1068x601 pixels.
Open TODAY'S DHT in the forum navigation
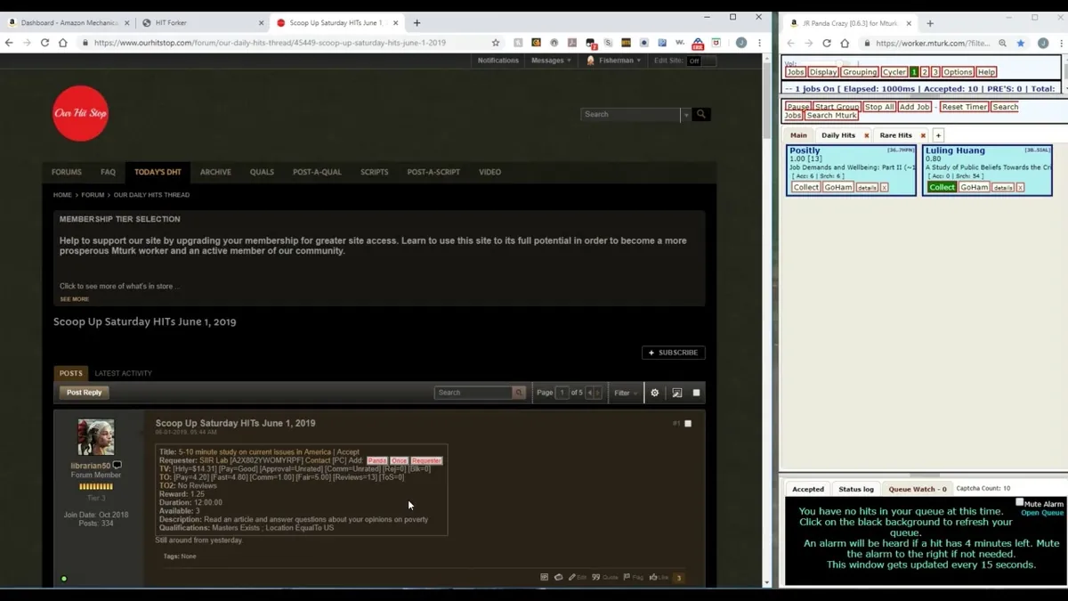[x=158, y=172]
